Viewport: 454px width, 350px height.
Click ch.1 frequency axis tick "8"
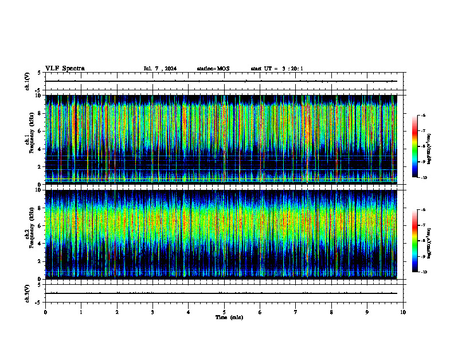point(40,113)
